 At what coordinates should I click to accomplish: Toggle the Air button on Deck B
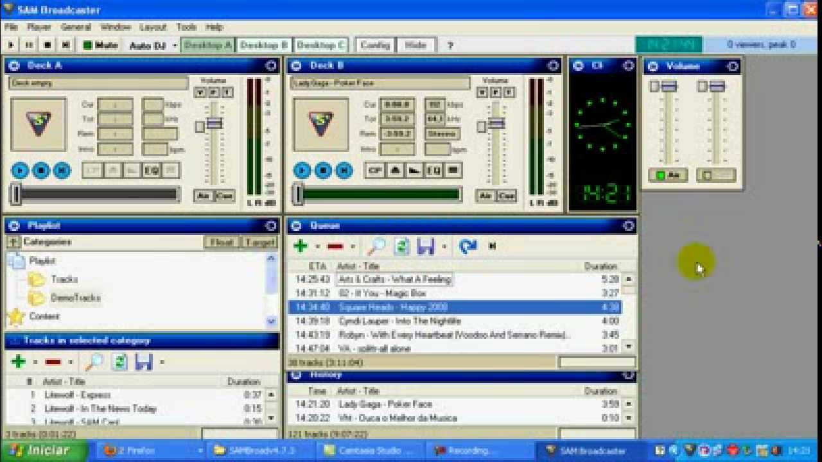[485, 196]
